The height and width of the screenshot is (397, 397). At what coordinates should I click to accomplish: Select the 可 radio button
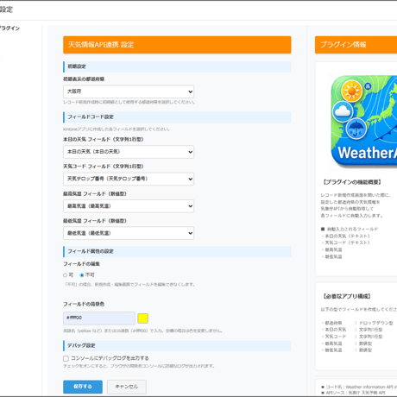pos(66,275)
